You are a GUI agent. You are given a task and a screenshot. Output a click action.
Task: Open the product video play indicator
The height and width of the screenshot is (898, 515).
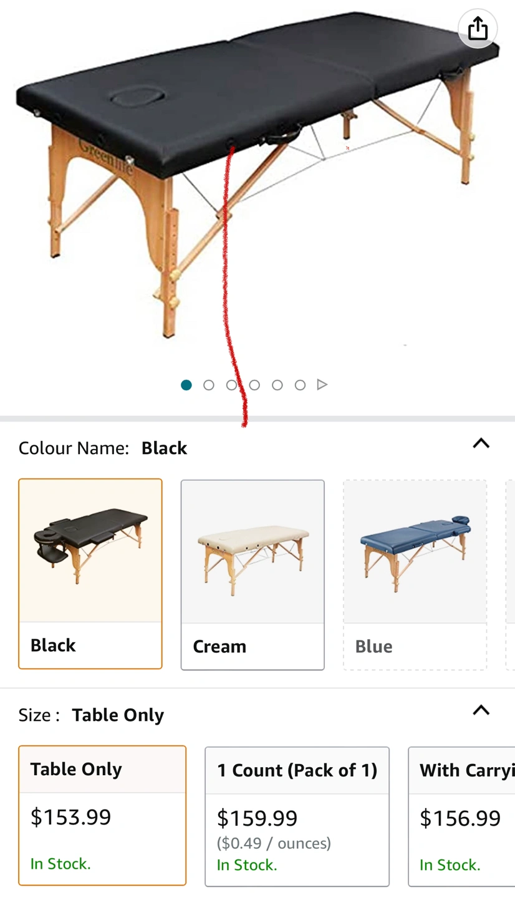322,385
